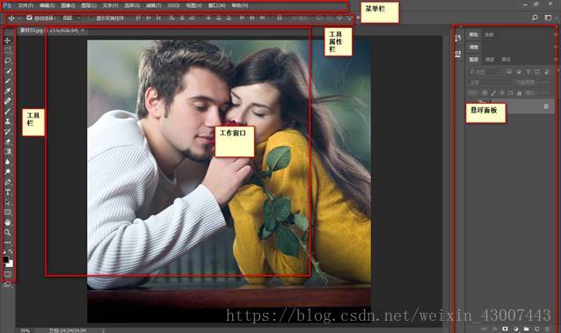Click the add layer style fx icon
Viewport: 561px width, 333px height.
[x=495, y=329]
